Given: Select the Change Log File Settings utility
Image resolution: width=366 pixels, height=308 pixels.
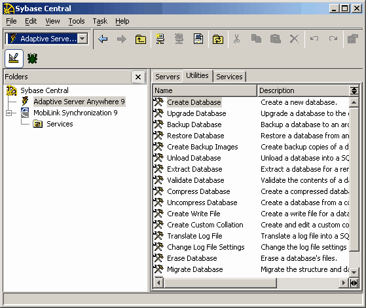Looking at the screenshot, I should (x=206, y=247).
